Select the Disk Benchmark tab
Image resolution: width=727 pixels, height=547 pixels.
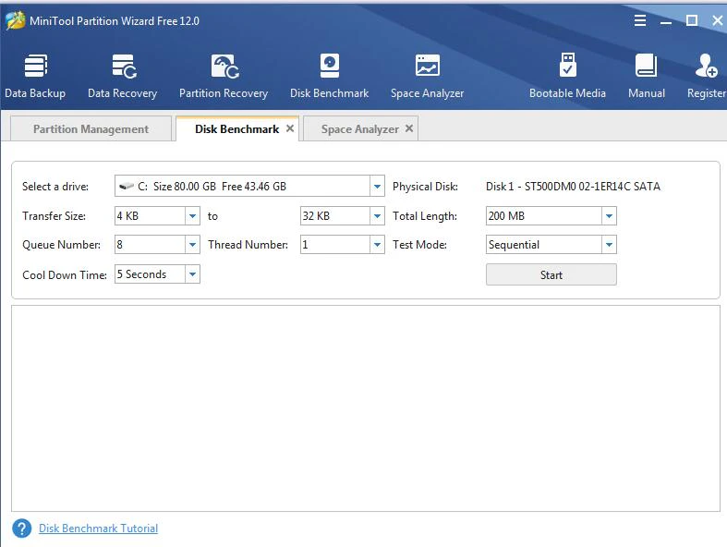pyautogui.click(x=236, y=128)
